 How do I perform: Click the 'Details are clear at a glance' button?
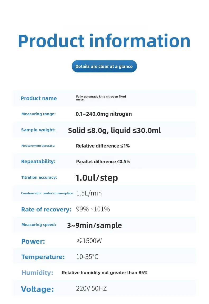point(104,66)
